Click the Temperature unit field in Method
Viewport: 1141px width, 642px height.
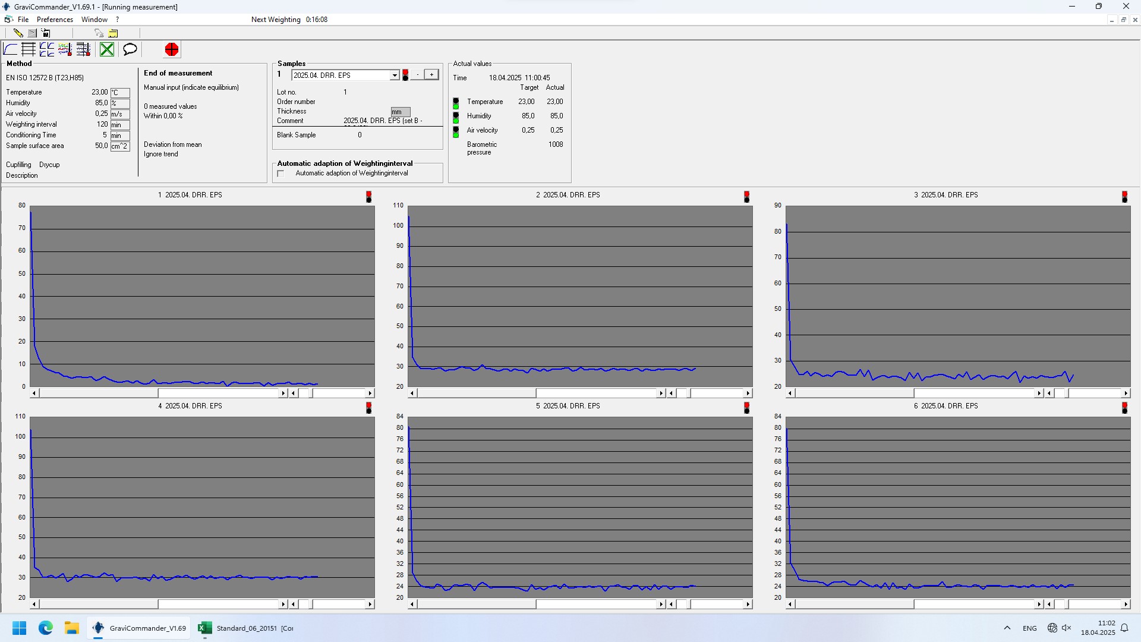[120, 93]
